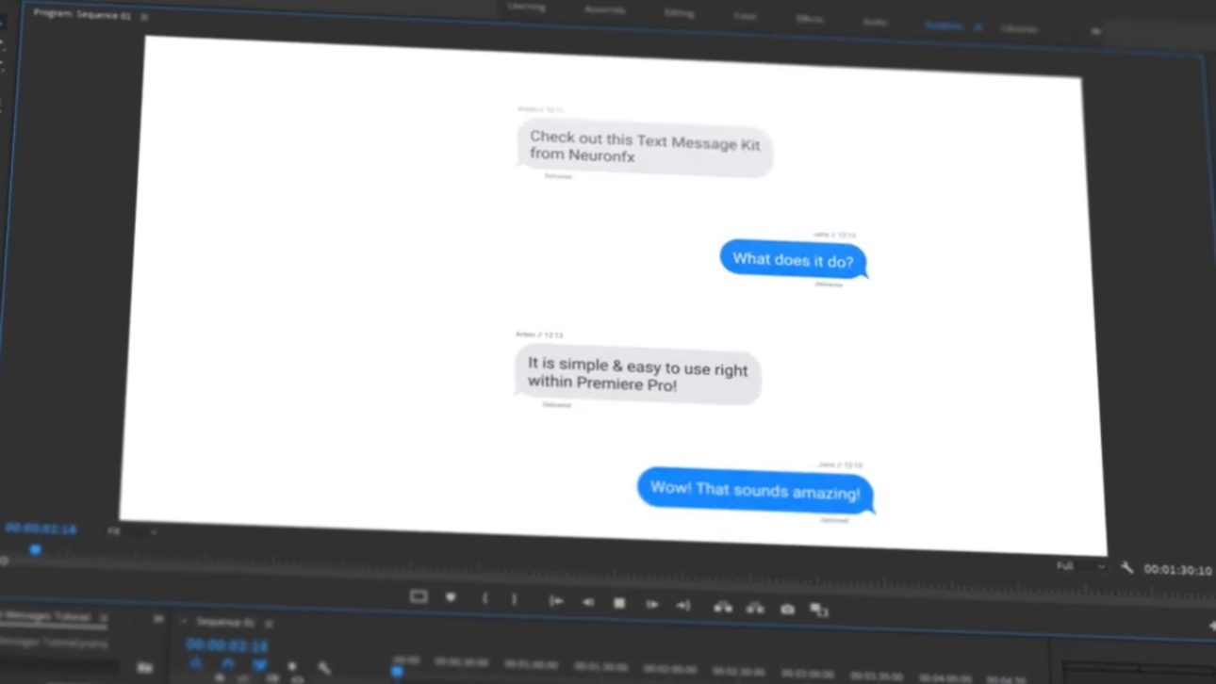The image size is (1216, 684).
Task: Click the Extract icon in transport controls
Action: pyautogui.click(x=755, y=607)
